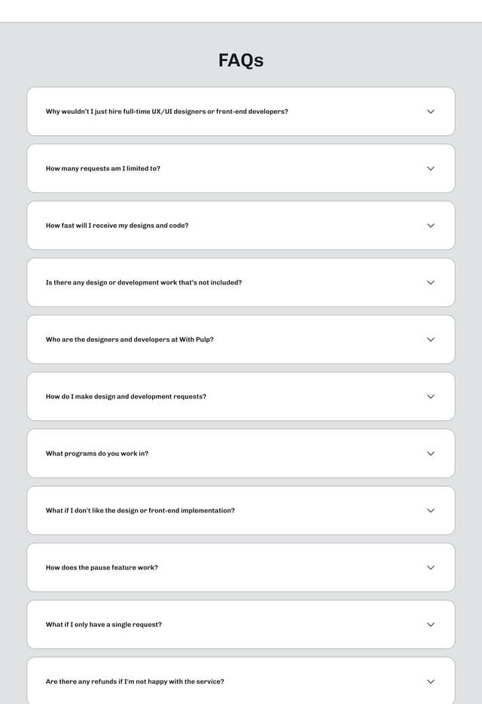Click 'What if I only have a single request?'
Viewport: 482px width, 704px height.
coord(104,625)
